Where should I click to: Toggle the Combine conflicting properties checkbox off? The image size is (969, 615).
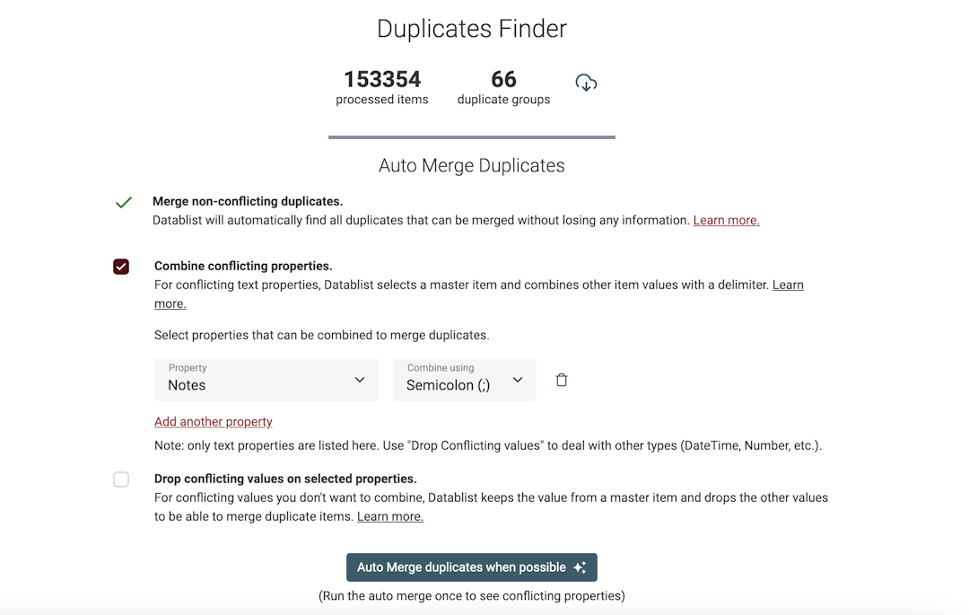click(121, 267)
